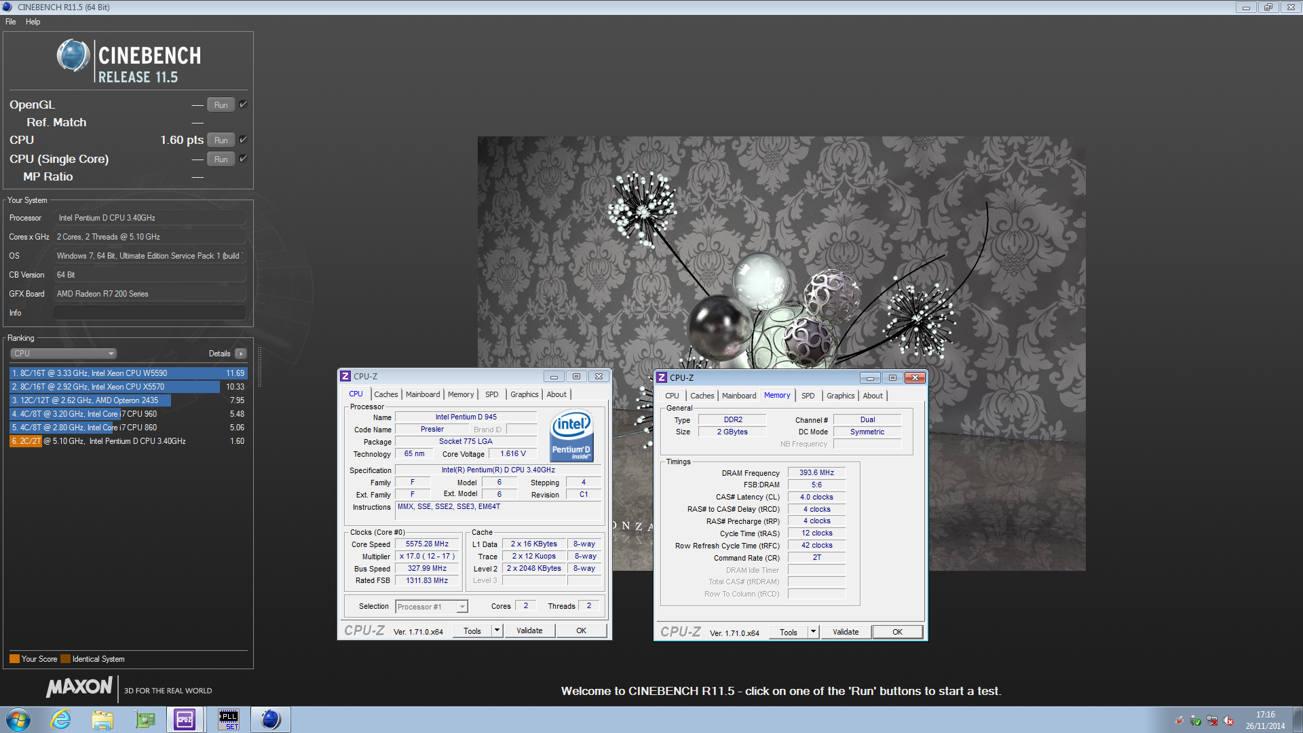The width and height of the screenshot is (1303, 733).
Task: Open the Safely Remove Hardware tray icon
Action: 1196,721
